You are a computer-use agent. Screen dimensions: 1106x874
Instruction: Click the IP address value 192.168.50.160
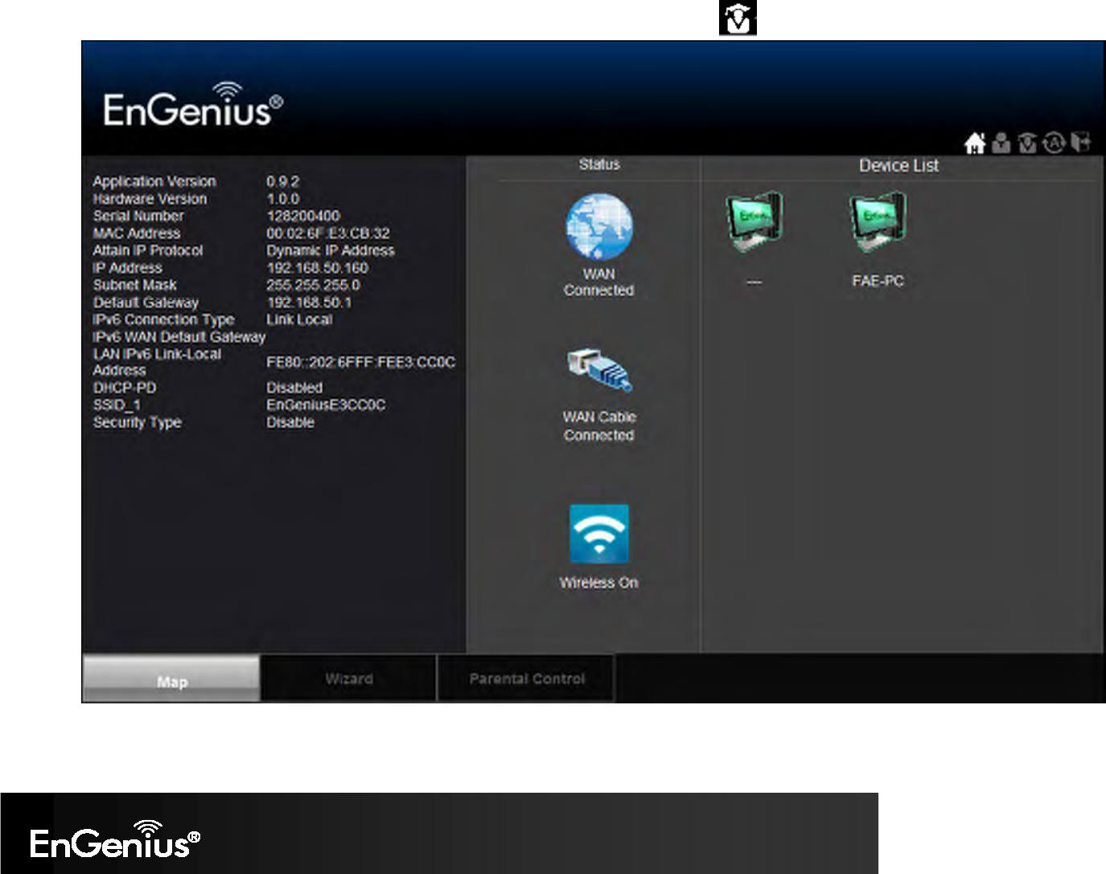click(x=317, y=268)
